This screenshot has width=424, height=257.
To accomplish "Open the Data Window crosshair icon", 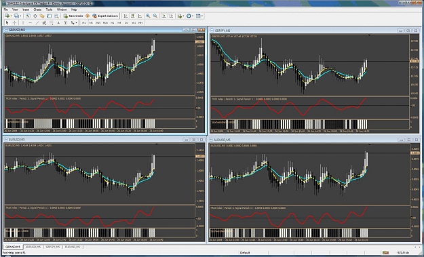I will point(35,16).
